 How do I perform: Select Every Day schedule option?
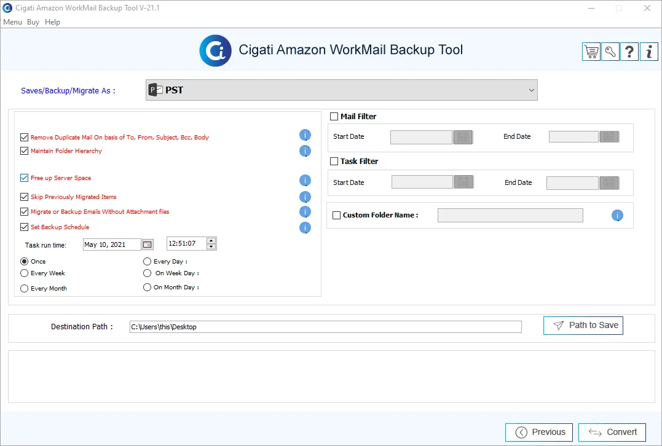(147, 261)
